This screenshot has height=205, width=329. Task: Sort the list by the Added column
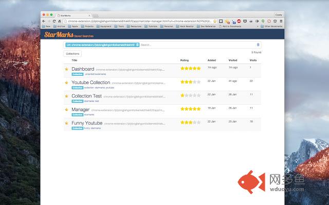pyautogui.click(x=212, y=60)
